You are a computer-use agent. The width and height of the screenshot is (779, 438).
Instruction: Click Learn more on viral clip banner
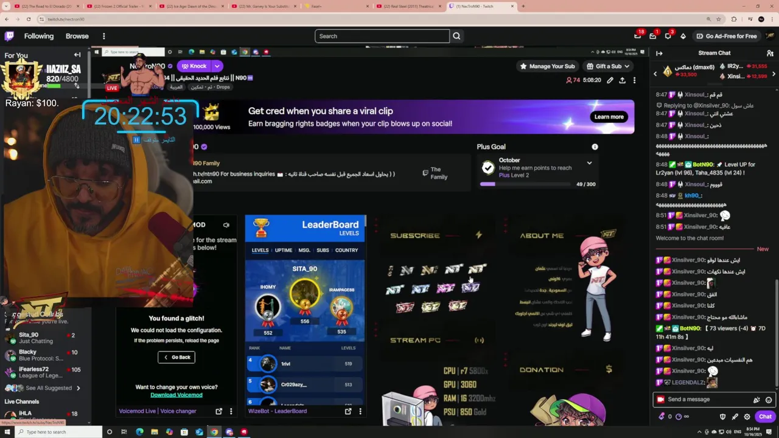[x=609, y=117]
